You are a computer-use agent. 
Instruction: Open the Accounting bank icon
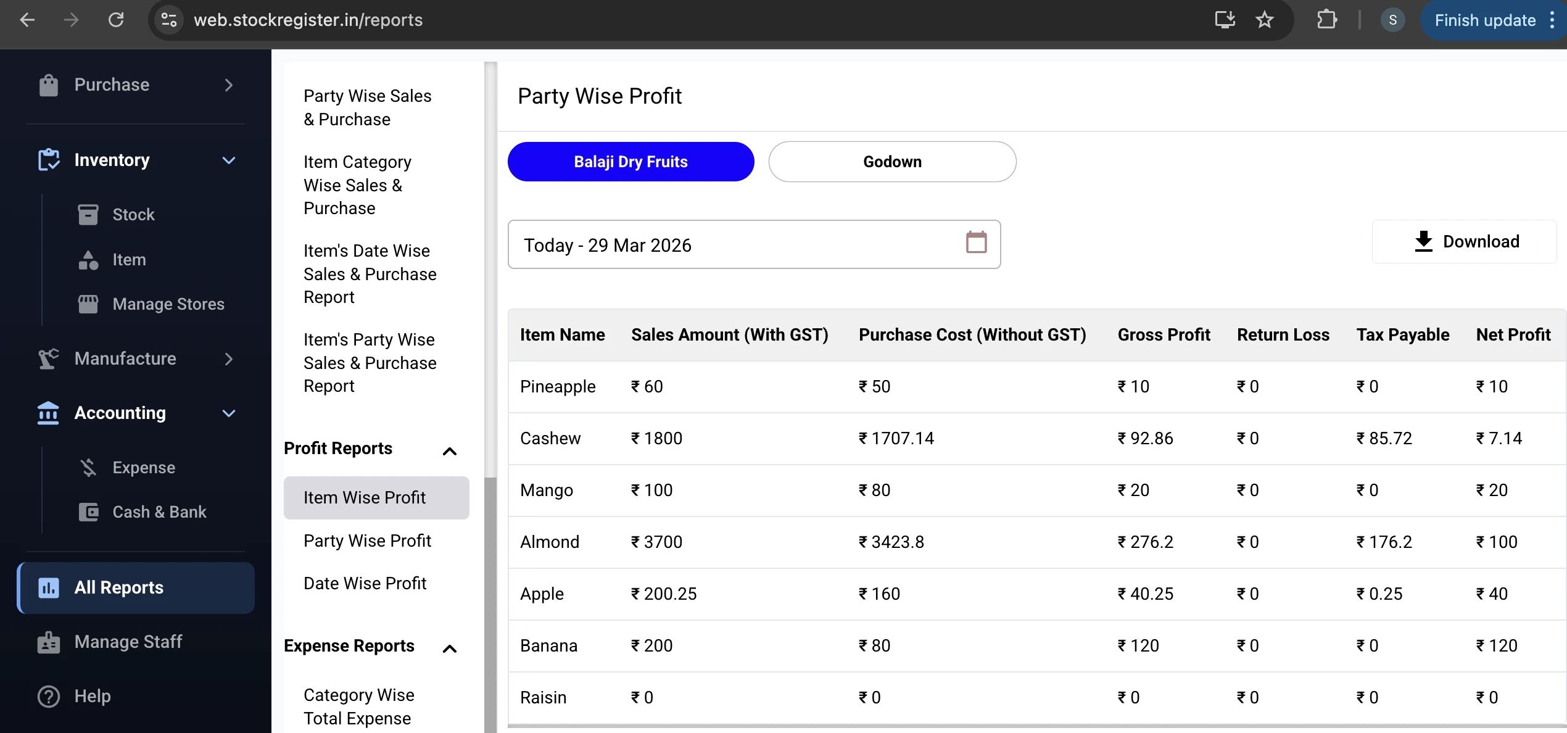pos(48,413)
